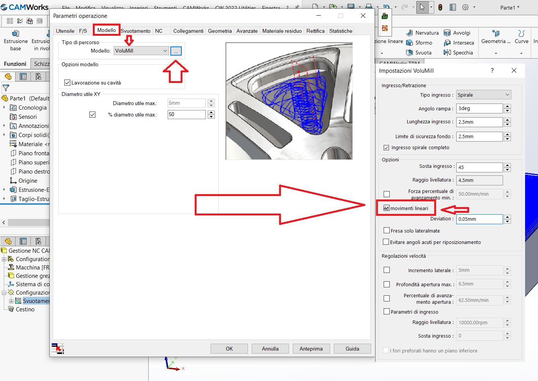Viewport: 538px width, 381px height.
Task: Expand the Taglio-Estrusione tree node
Action: point(4,199)
